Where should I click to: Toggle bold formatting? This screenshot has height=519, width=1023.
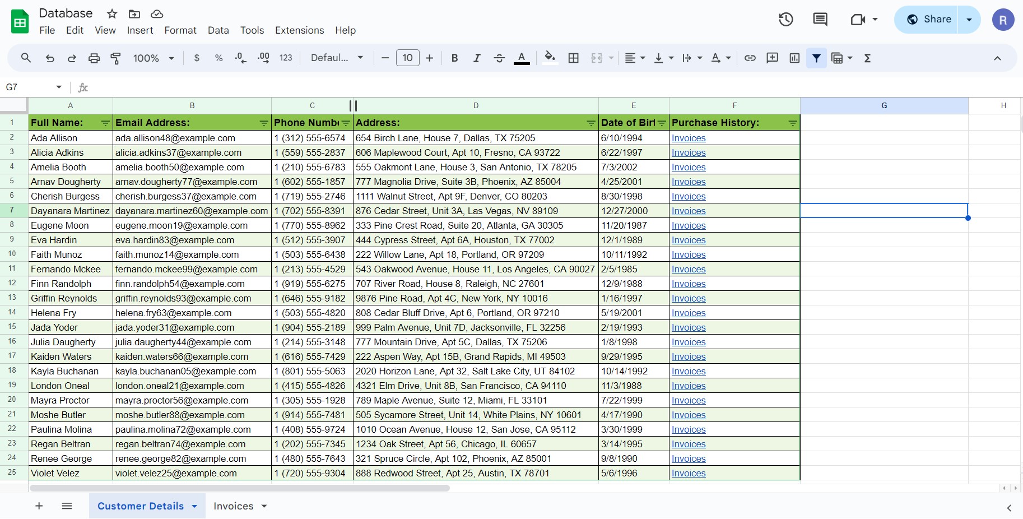click(x=455, y=58)
